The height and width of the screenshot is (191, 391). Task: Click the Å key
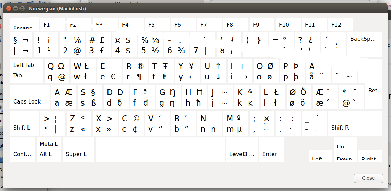point(318,71)
